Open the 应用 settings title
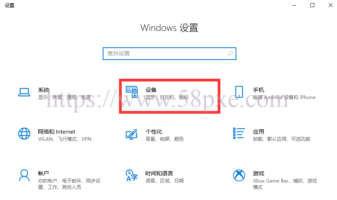This screenshot has height=200, width=337. pos(259,132)
